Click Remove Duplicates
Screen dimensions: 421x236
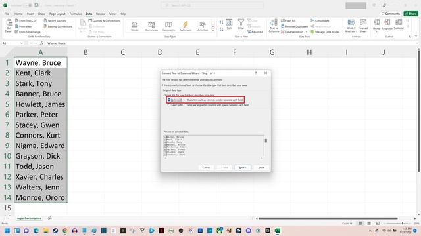pyautogui.click(x=294, y=26)
